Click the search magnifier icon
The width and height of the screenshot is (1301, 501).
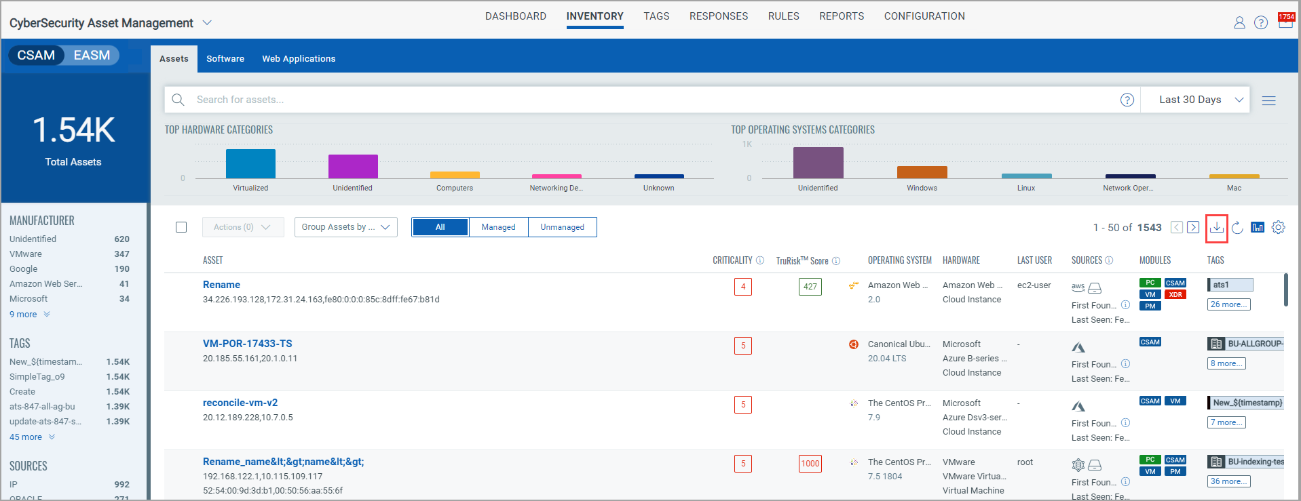click(178, 100)
